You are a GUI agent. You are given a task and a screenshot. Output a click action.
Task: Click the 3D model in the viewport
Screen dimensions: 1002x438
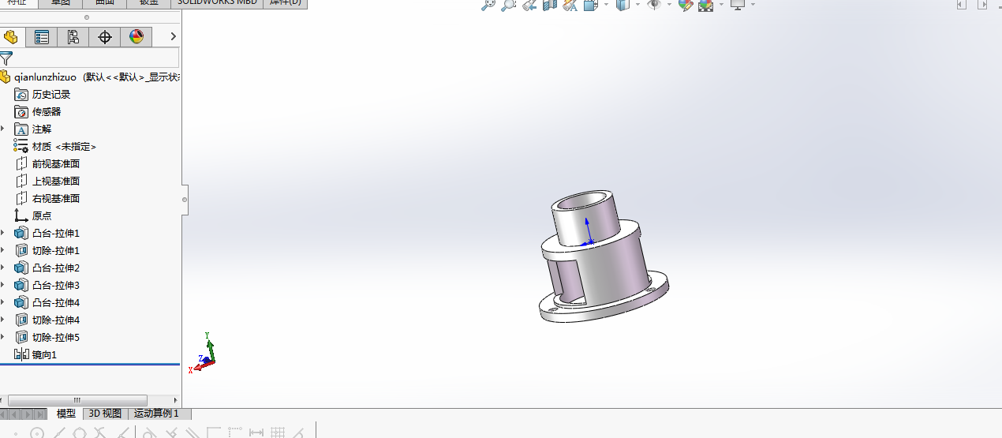tap(604, 256)
